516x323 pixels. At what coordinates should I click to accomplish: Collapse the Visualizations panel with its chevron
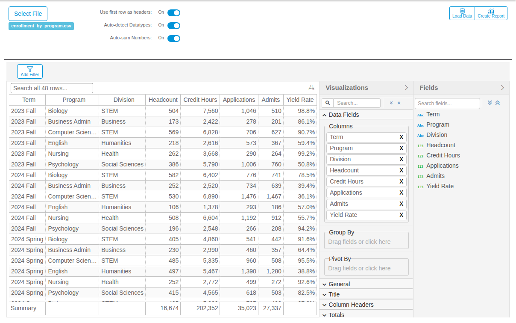[406, 88]
